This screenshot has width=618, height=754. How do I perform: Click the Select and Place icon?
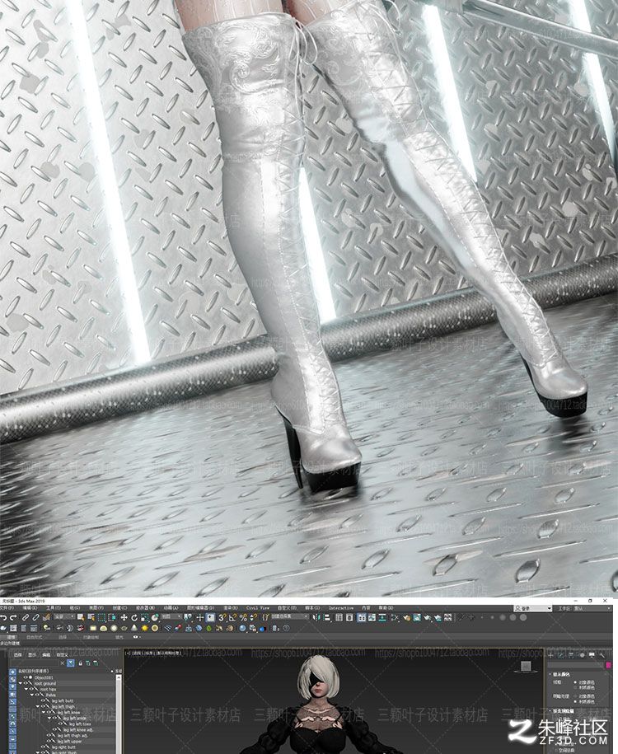156,617
